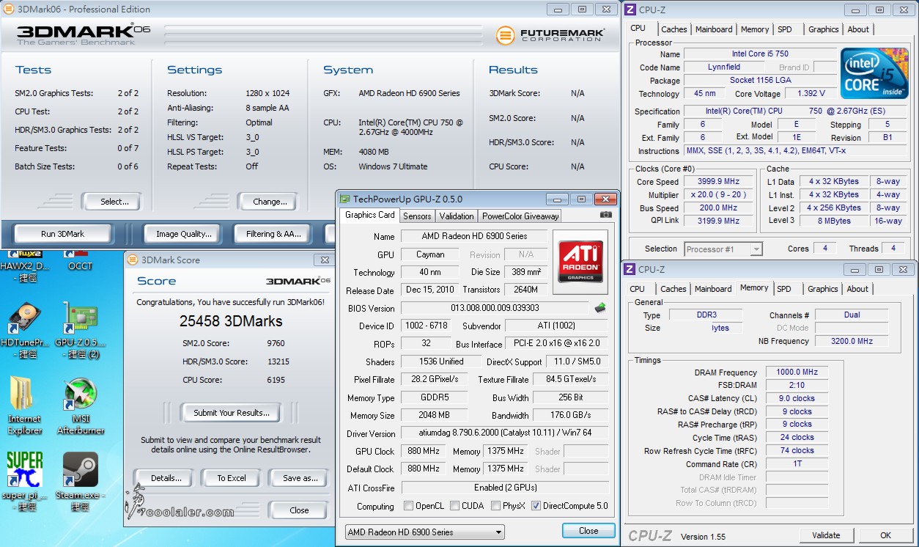Open CPU tab in lower CPU-Z window
The height and width of the screenshot is (547, 919).
click(x=638, y=289)
